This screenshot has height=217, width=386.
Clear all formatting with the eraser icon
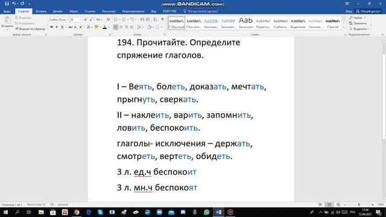point(108,20)
